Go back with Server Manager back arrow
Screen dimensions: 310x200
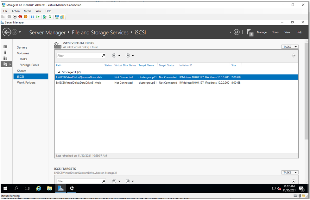(x=7, y=32)
